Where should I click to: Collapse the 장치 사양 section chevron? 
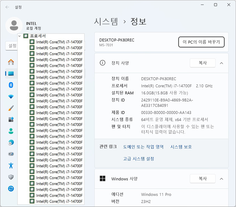point(221,63)
